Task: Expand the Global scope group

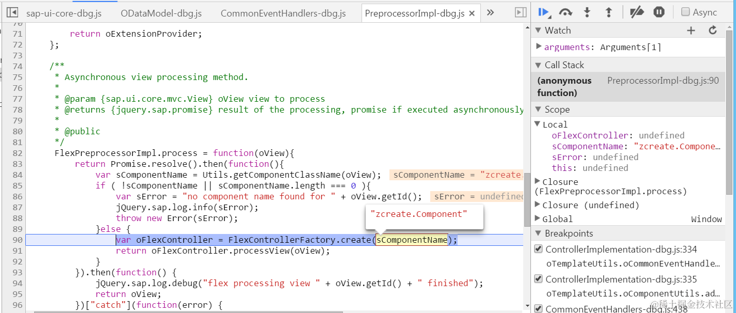Action: click(538, 218)
